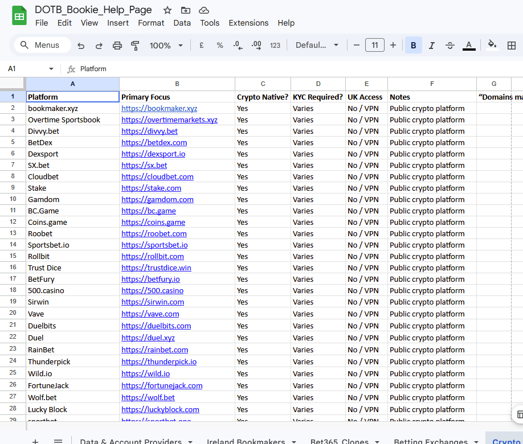523x444 pixels.
Task: Click the formula bar containing Platform
Action: [x=297, y=69]
